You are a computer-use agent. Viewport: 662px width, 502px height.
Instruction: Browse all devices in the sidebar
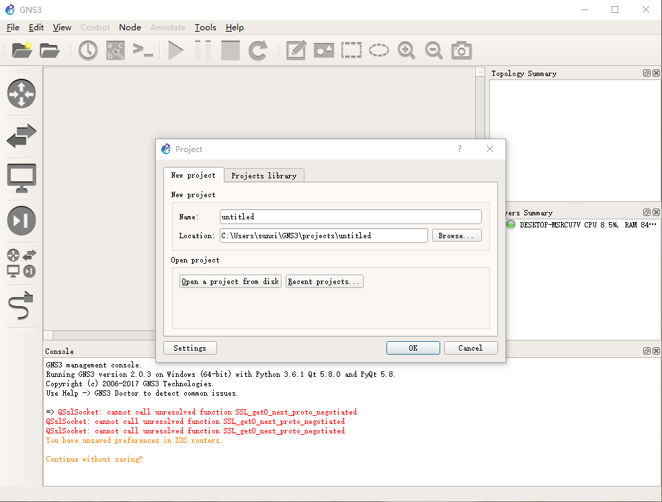(22, 262)
